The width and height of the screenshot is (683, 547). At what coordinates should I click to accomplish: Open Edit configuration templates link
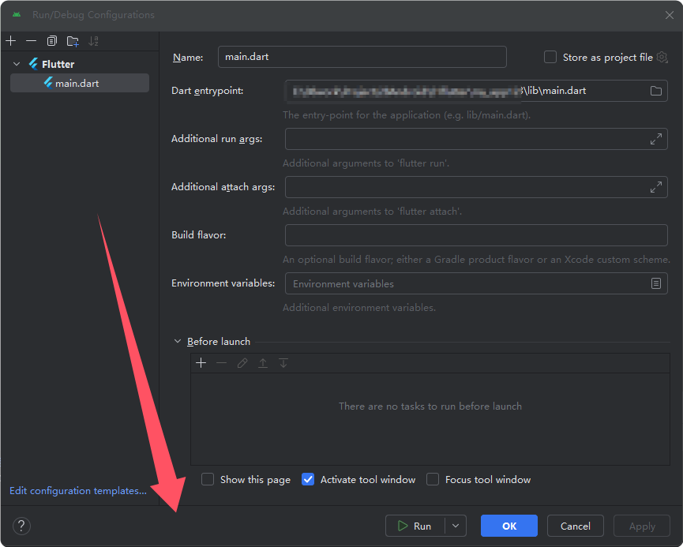pos(78,490)
